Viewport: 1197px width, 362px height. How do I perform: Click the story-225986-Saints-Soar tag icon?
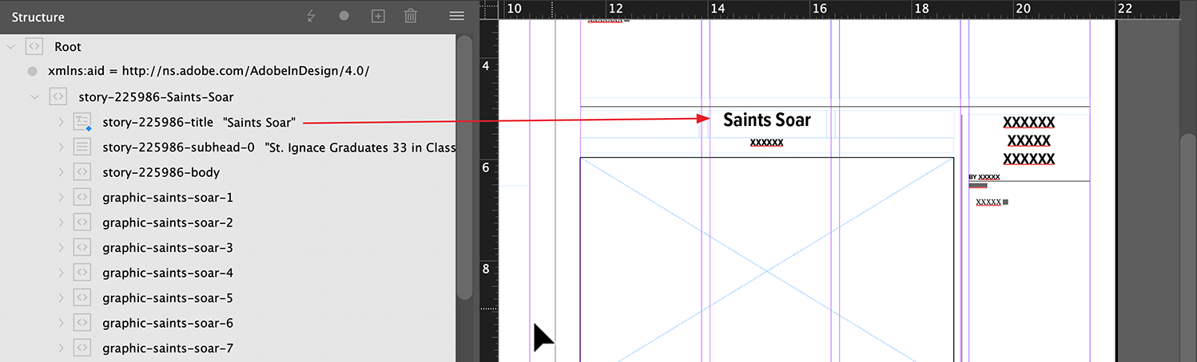click(x=58, y=96)
